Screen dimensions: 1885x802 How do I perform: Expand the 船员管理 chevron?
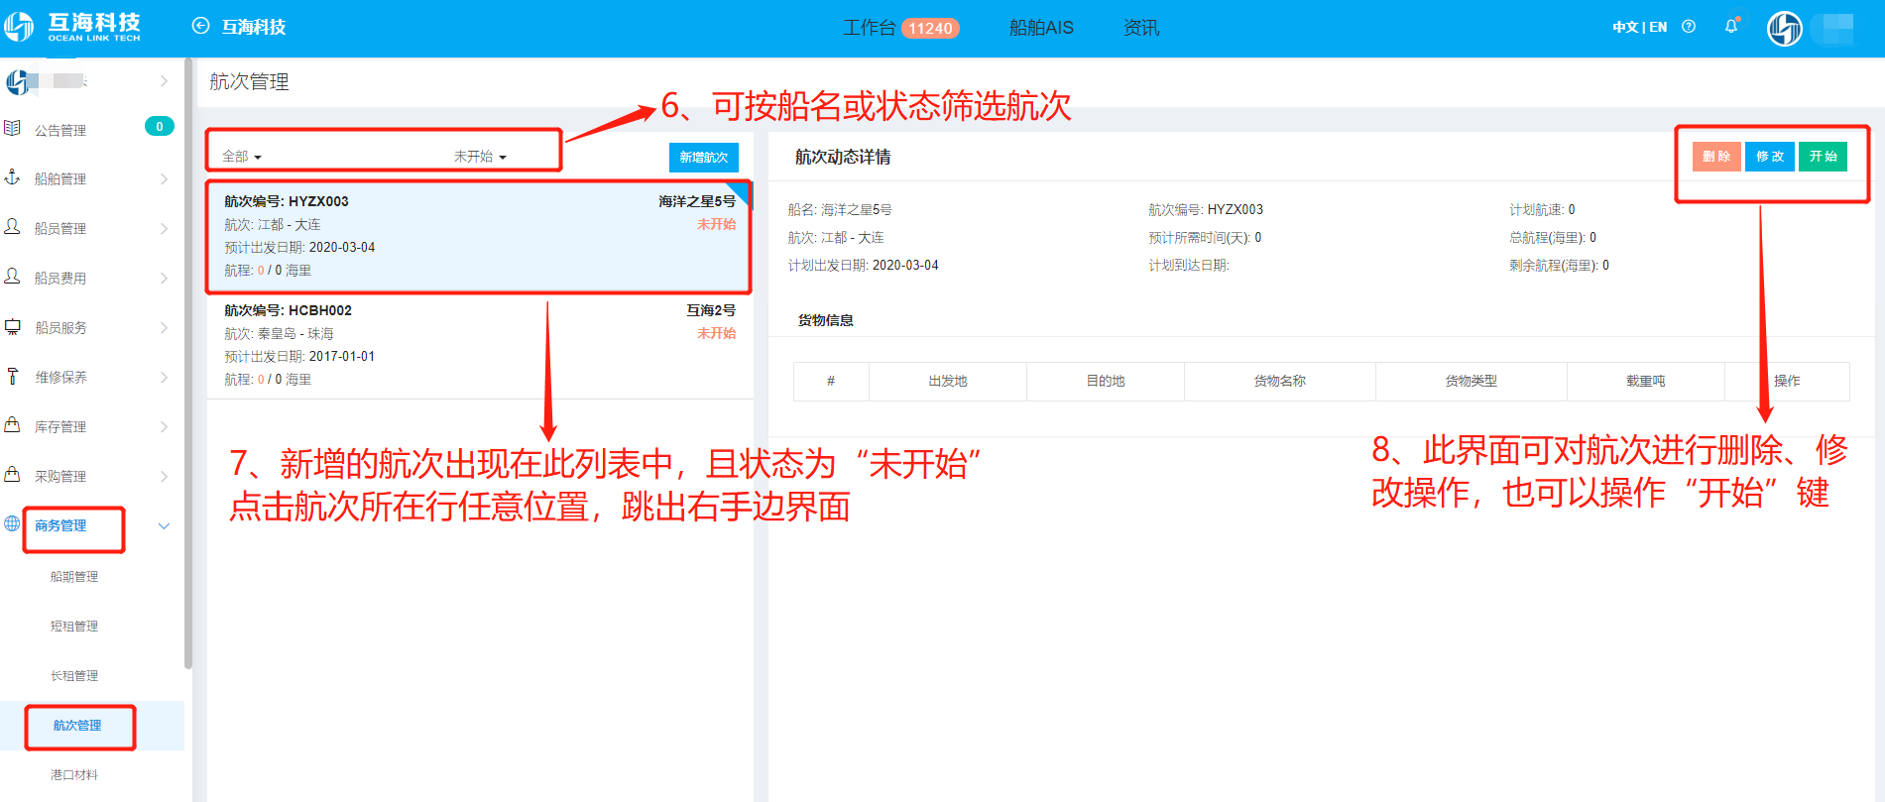point(165,228)
